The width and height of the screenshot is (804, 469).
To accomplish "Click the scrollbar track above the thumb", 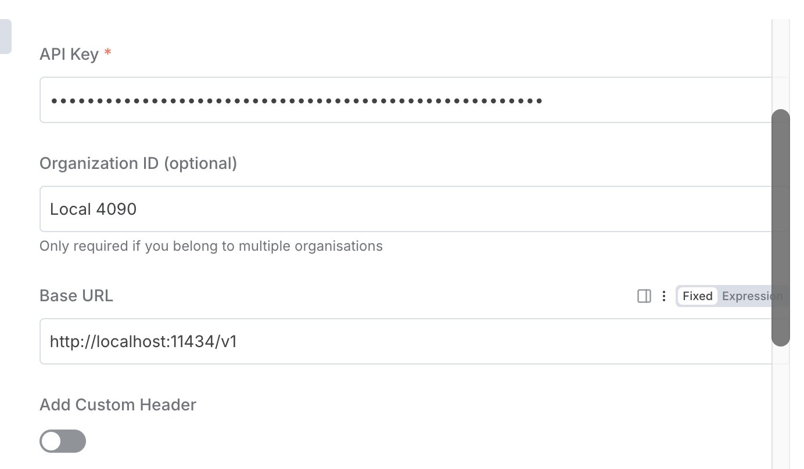I will [x=780, y=64].
